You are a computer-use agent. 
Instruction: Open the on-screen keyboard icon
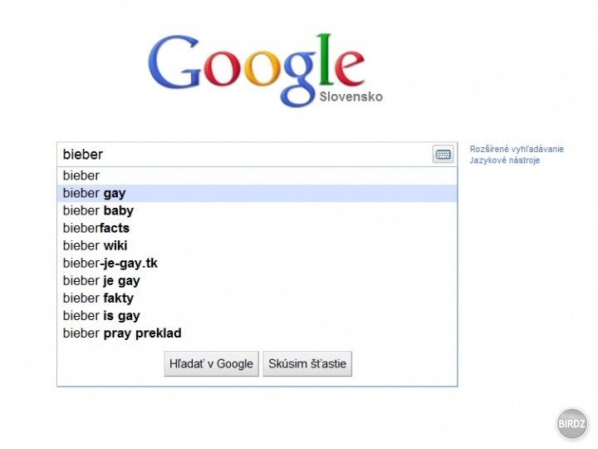(443, 155)
